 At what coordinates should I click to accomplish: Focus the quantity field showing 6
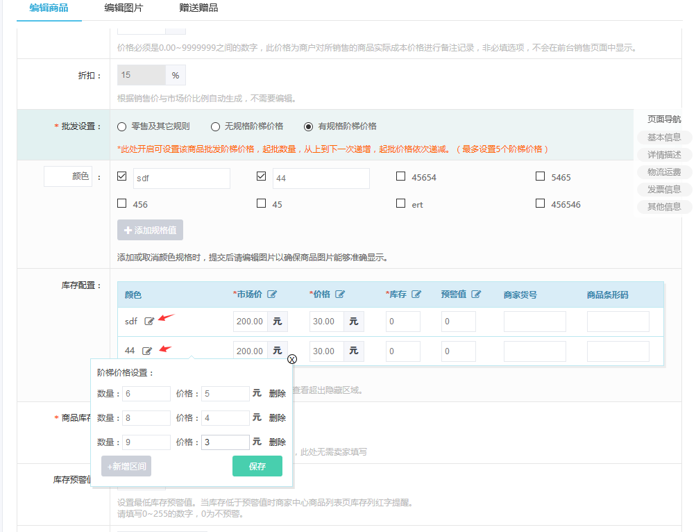[146, 394]
